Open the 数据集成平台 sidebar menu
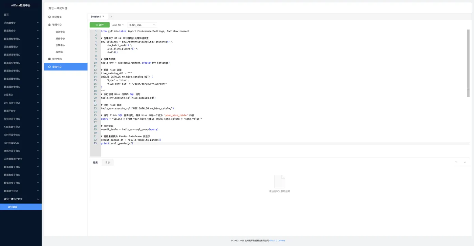The height and width of the screenshot is (246, 474). (21, 175)
